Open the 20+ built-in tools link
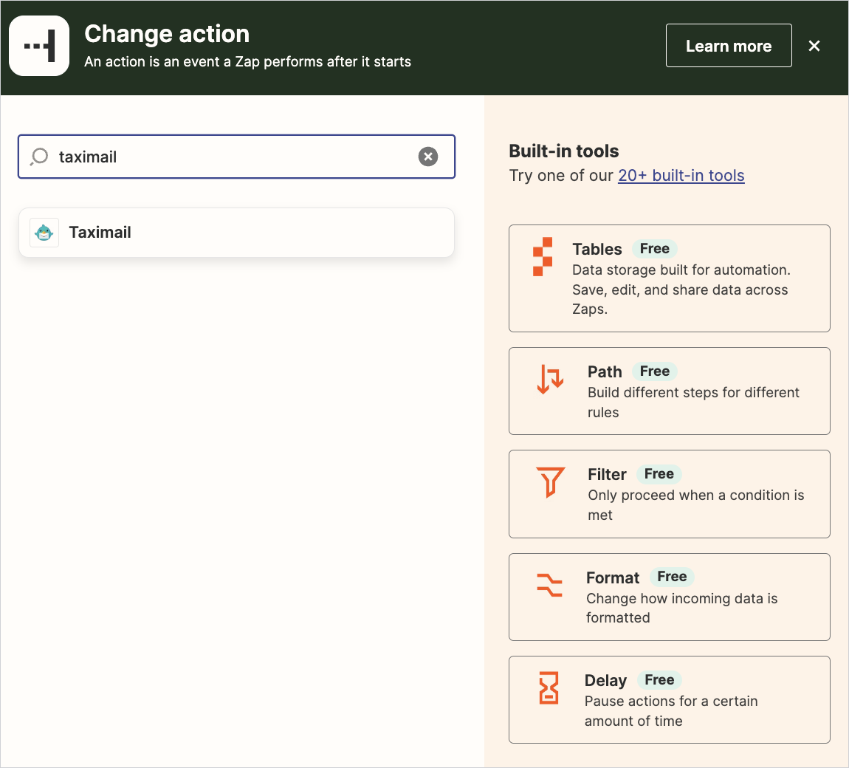Viewport: 849px width, 768px height. click(x=681, y=176)
